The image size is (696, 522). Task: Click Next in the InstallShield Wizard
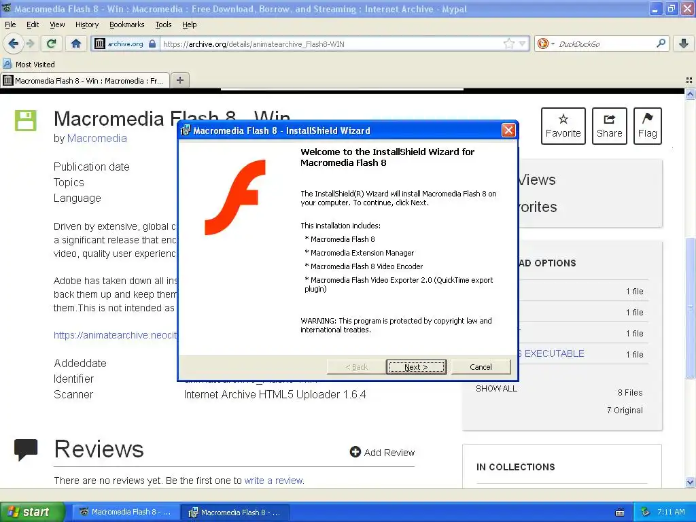416,367
